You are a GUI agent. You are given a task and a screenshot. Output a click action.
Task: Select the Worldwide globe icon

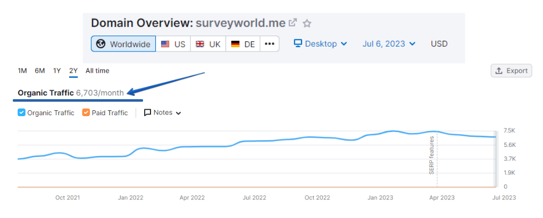pyautogui.click(x=101, y=44)
